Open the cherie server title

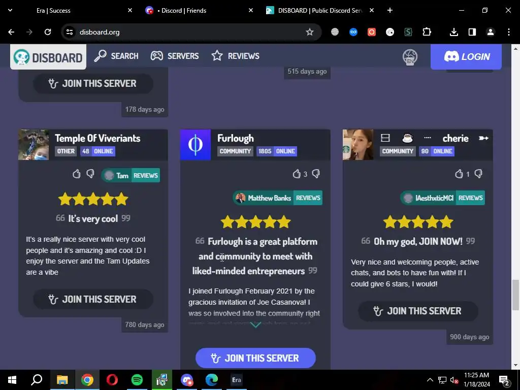point(435,138)
